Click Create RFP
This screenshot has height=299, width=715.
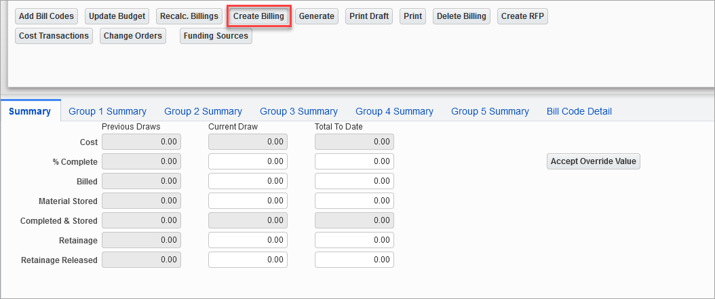coord(522,16)
